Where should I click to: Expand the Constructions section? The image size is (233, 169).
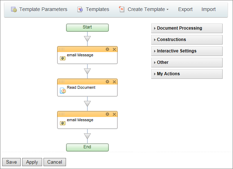(187, 40)
